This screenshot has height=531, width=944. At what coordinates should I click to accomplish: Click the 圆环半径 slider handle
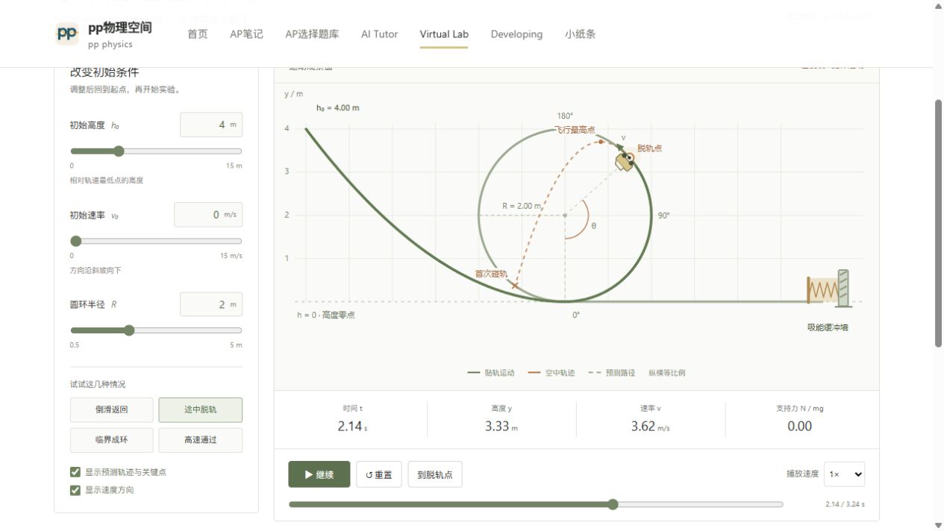129,330
